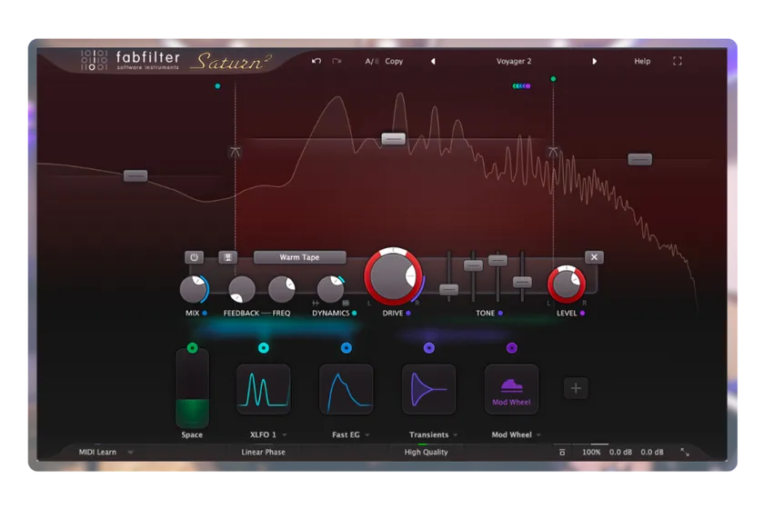
Task: Open Warm Tape distortion style selector
Action: coord(299,257)
